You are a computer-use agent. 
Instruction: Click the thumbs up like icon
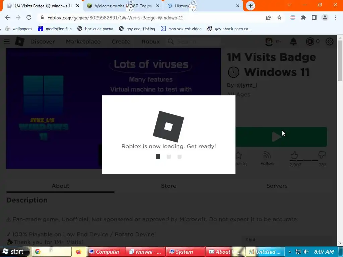(294, 155)
